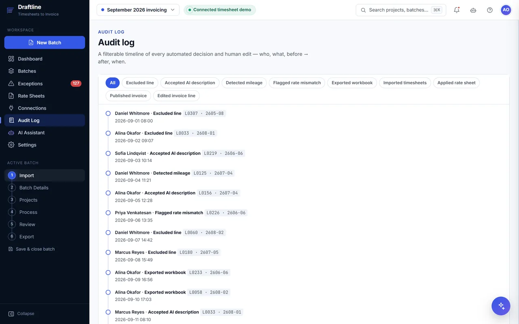Open Rate Sheets in the sidebar

click(45, 96)
